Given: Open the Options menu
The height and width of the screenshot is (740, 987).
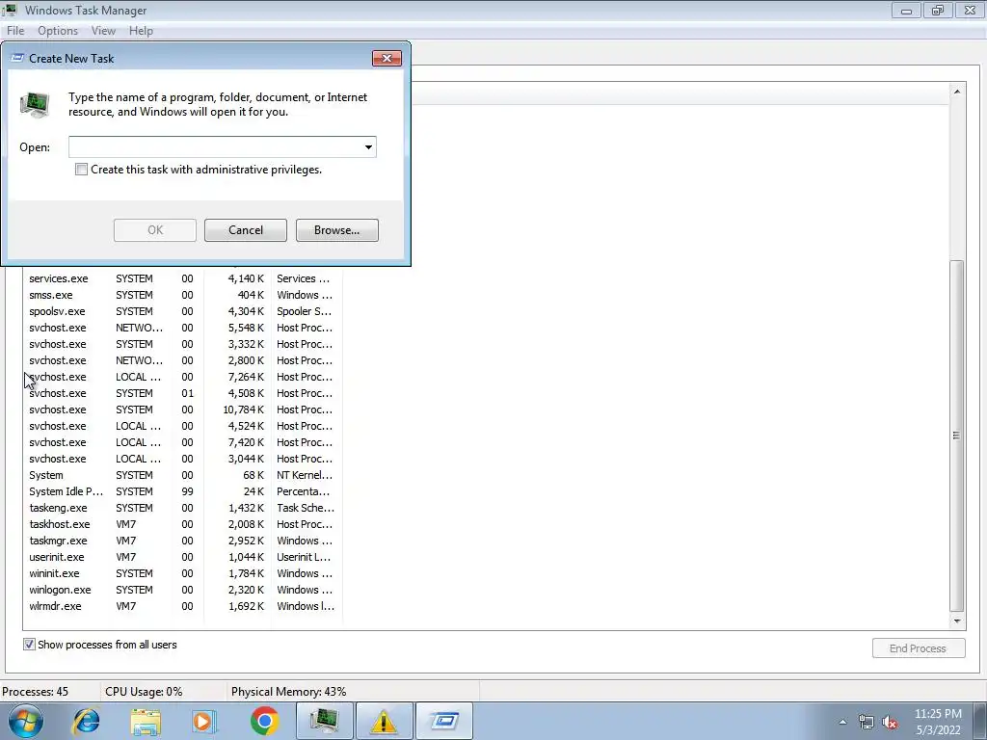Looking at the screenshot, I should click(x=57, y=31).
